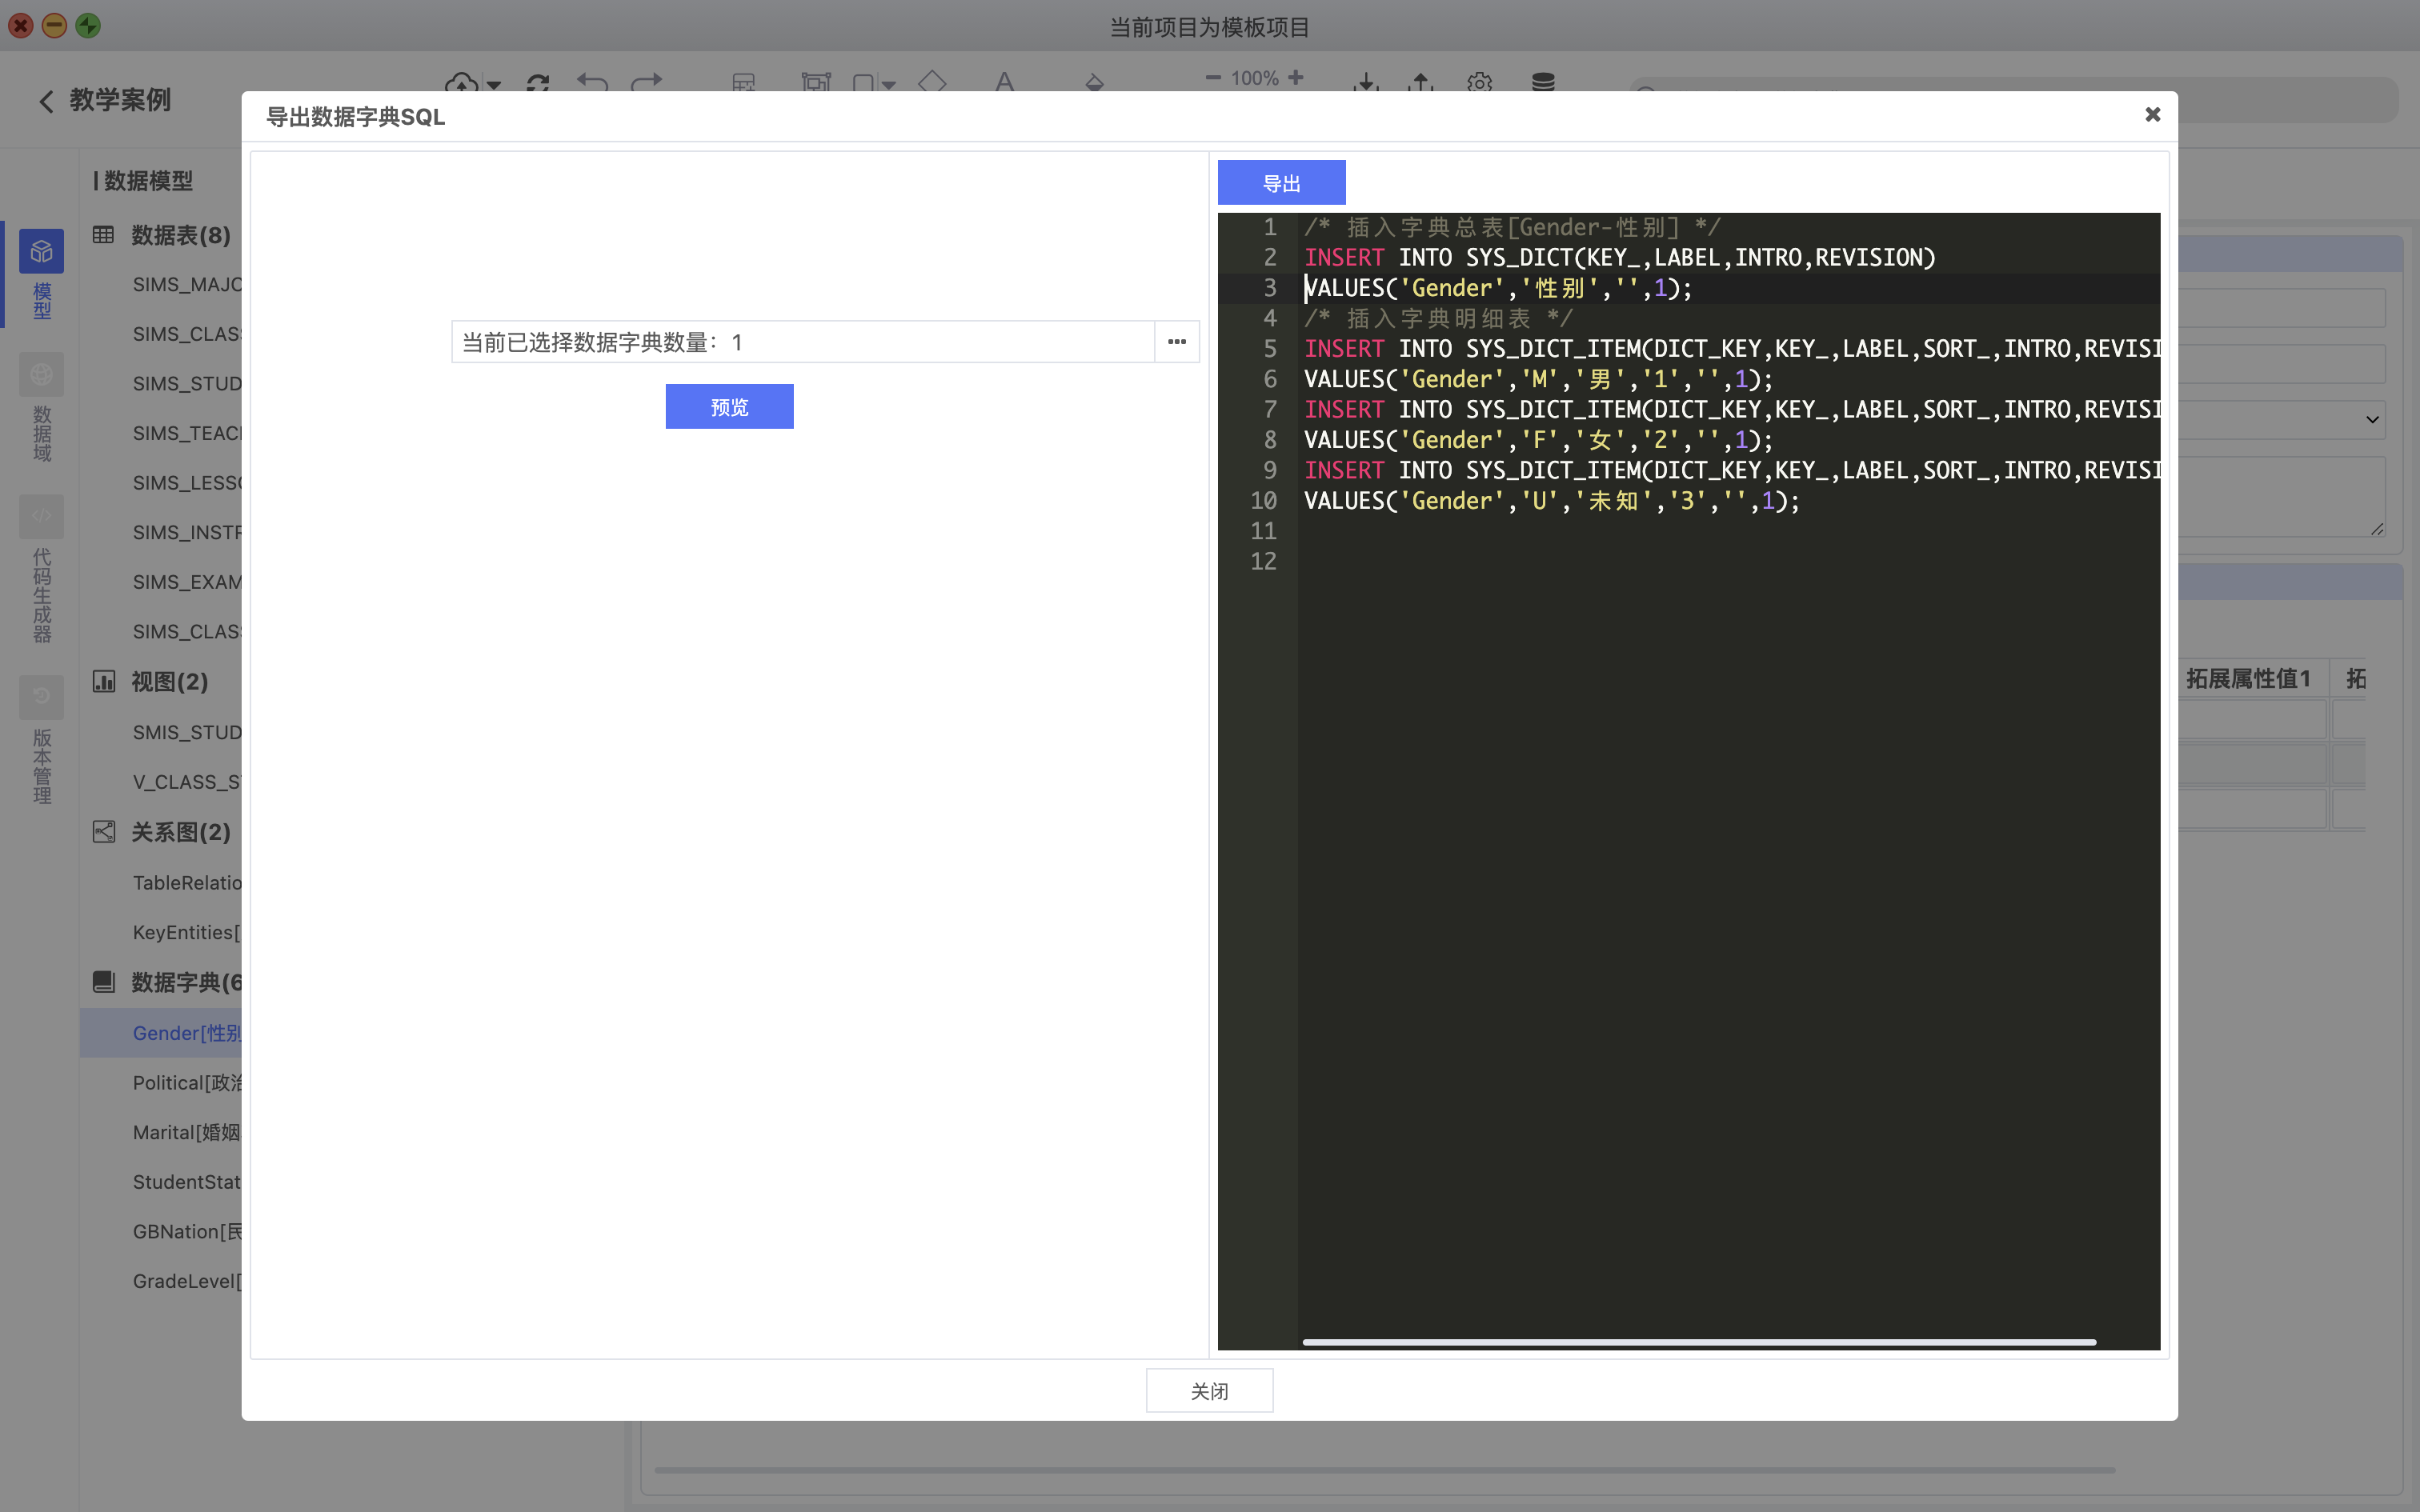Viewport: 2420px width, 1512px height.
Task: Click the zoom in plus icon
Action: [x=1296, y=78]
